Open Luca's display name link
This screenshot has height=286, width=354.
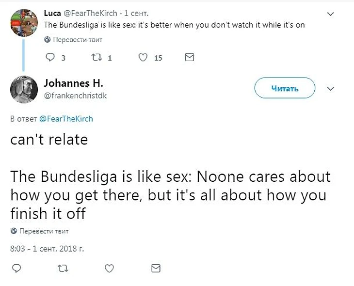point(52,13)
